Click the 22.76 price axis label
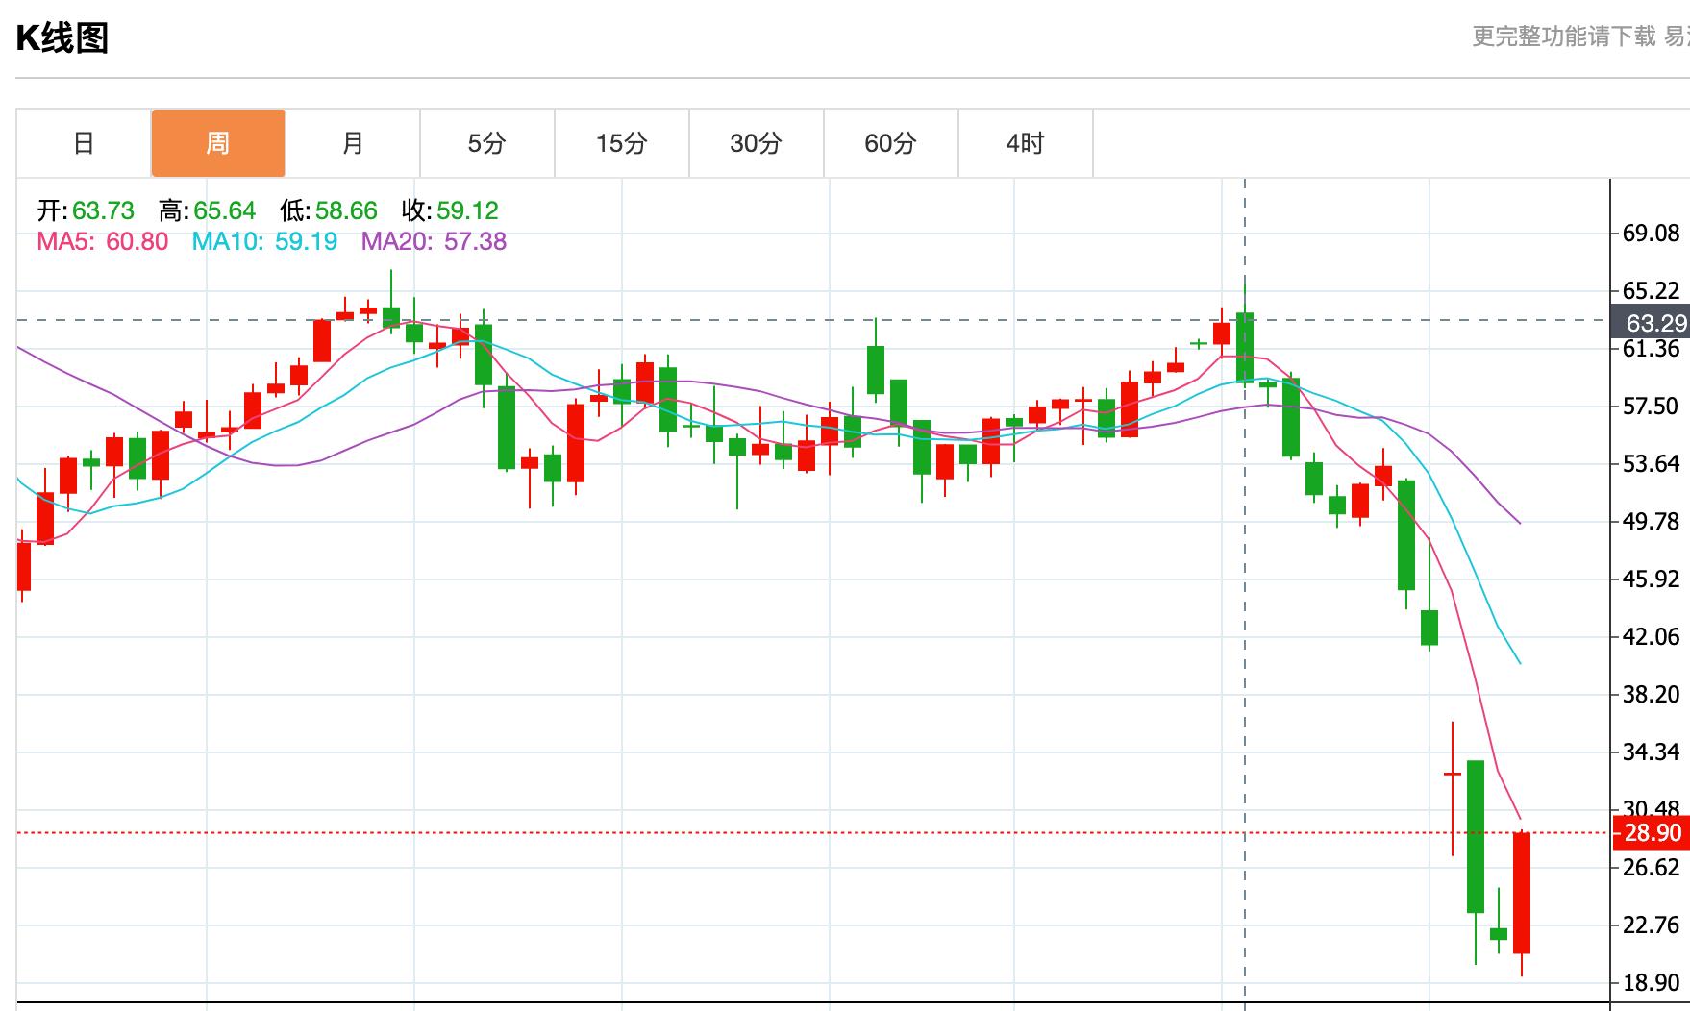Screen dimensions: 1690x1011 1651,925
